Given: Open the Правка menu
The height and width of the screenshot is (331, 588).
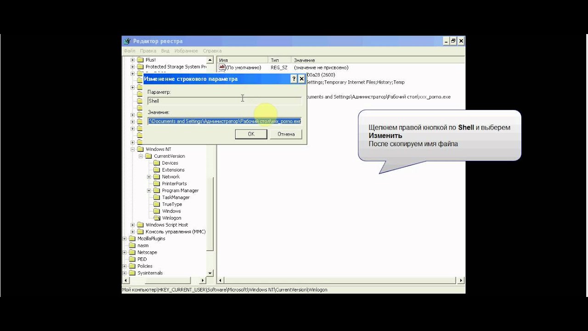Looking at the screenshot, I should (148, 51).
